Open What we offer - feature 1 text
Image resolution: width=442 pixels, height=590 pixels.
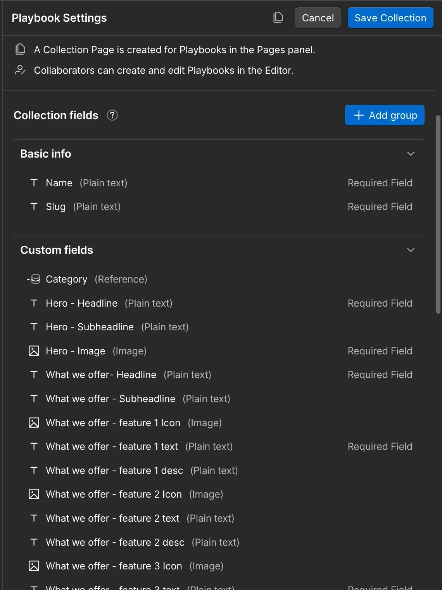point(219,446)
